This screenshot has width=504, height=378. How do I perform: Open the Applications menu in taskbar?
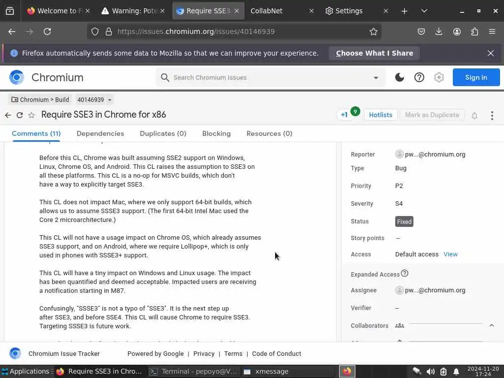[x=27, y=371]
